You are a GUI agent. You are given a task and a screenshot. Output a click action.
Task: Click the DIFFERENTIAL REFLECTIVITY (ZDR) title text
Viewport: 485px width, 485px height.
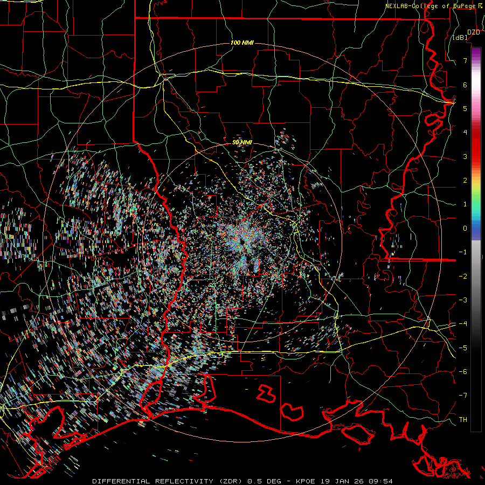point(169,481)
